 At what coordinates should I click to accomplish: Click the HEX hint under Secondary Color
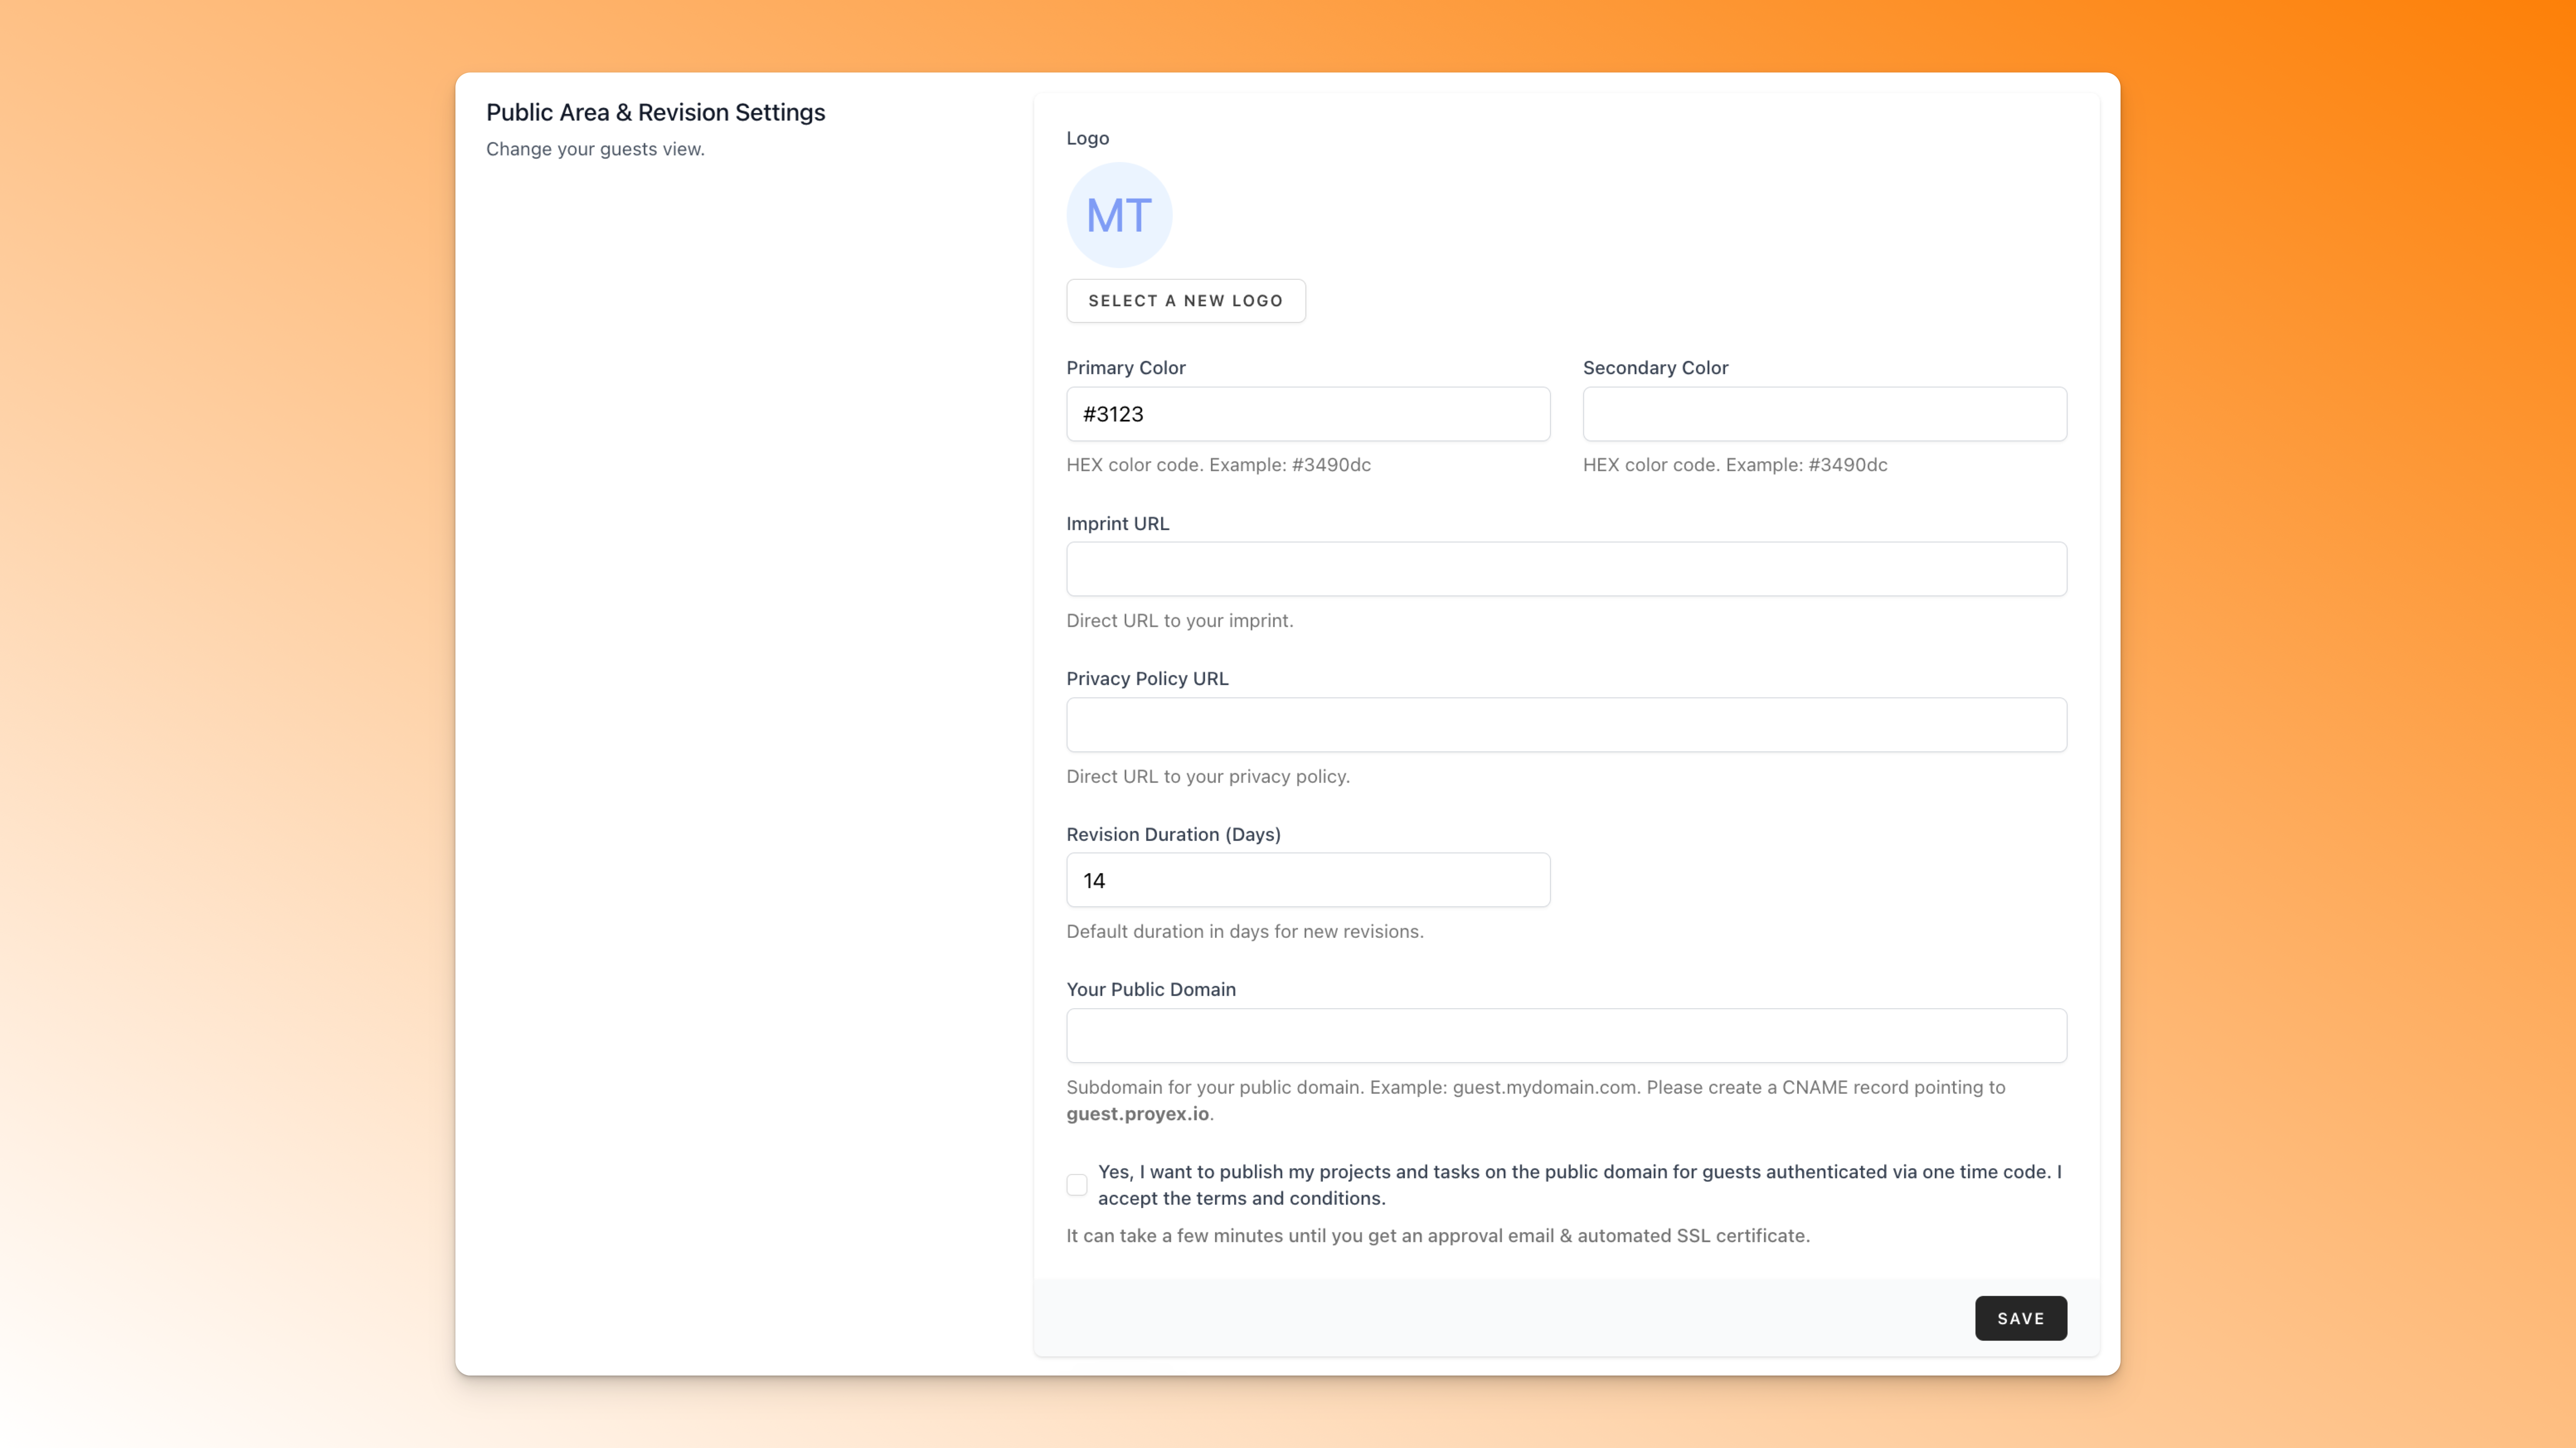point(1735,465)
